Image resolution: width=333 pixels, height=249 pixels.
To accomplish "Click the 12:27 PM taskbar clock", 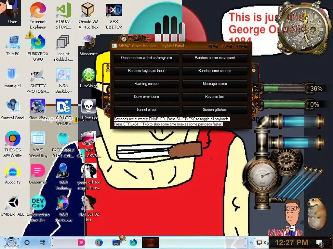I will [292, 243].
